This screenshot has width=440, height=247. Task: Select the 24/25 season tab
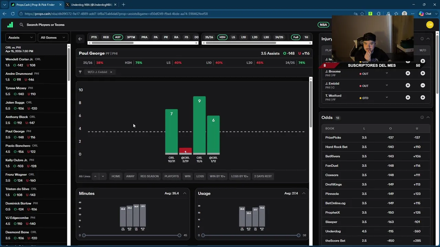(x=279, y=37)
